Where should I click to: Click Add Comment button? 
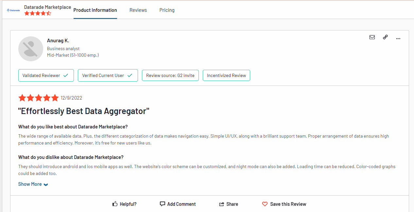pyautogui.click(x=178, y=204)
